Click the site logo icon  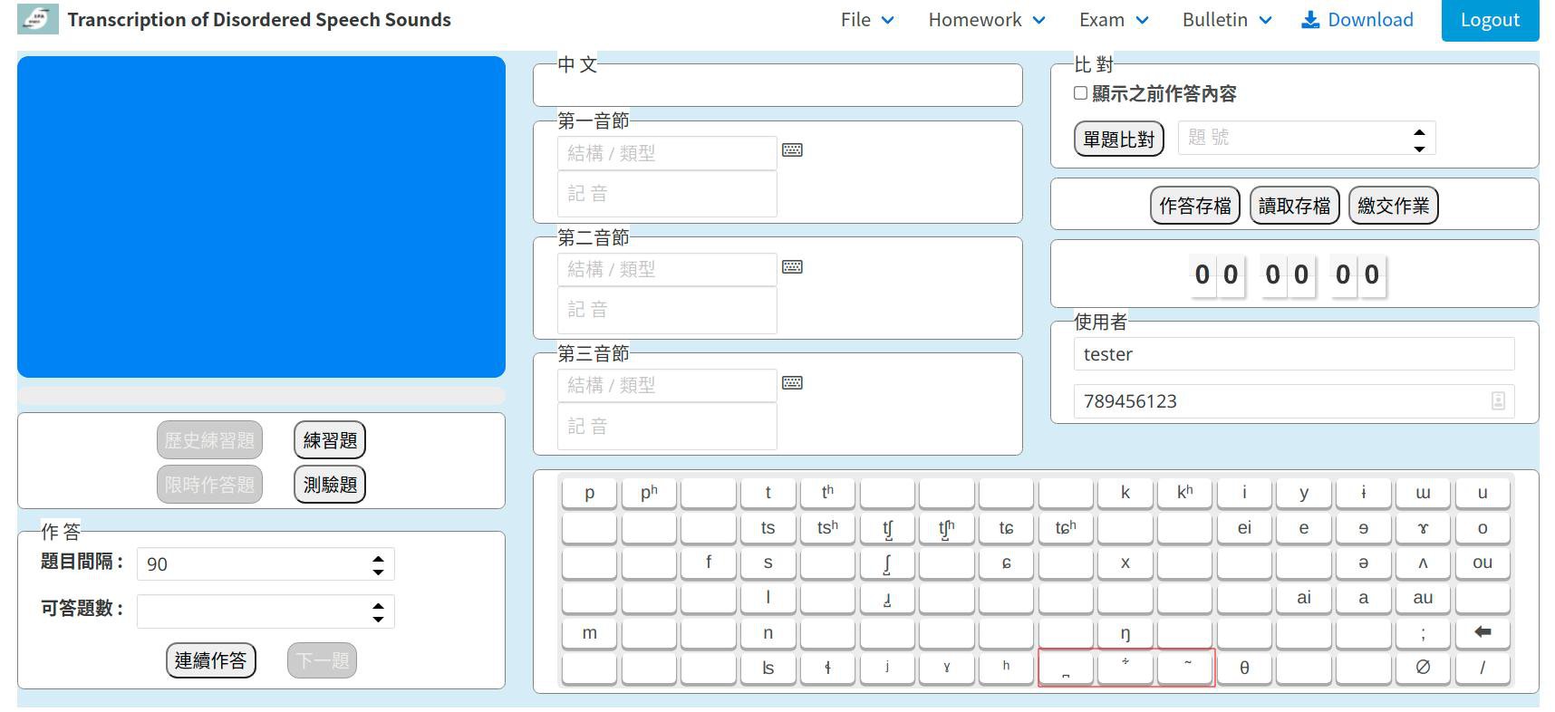[x=38, y=19]
